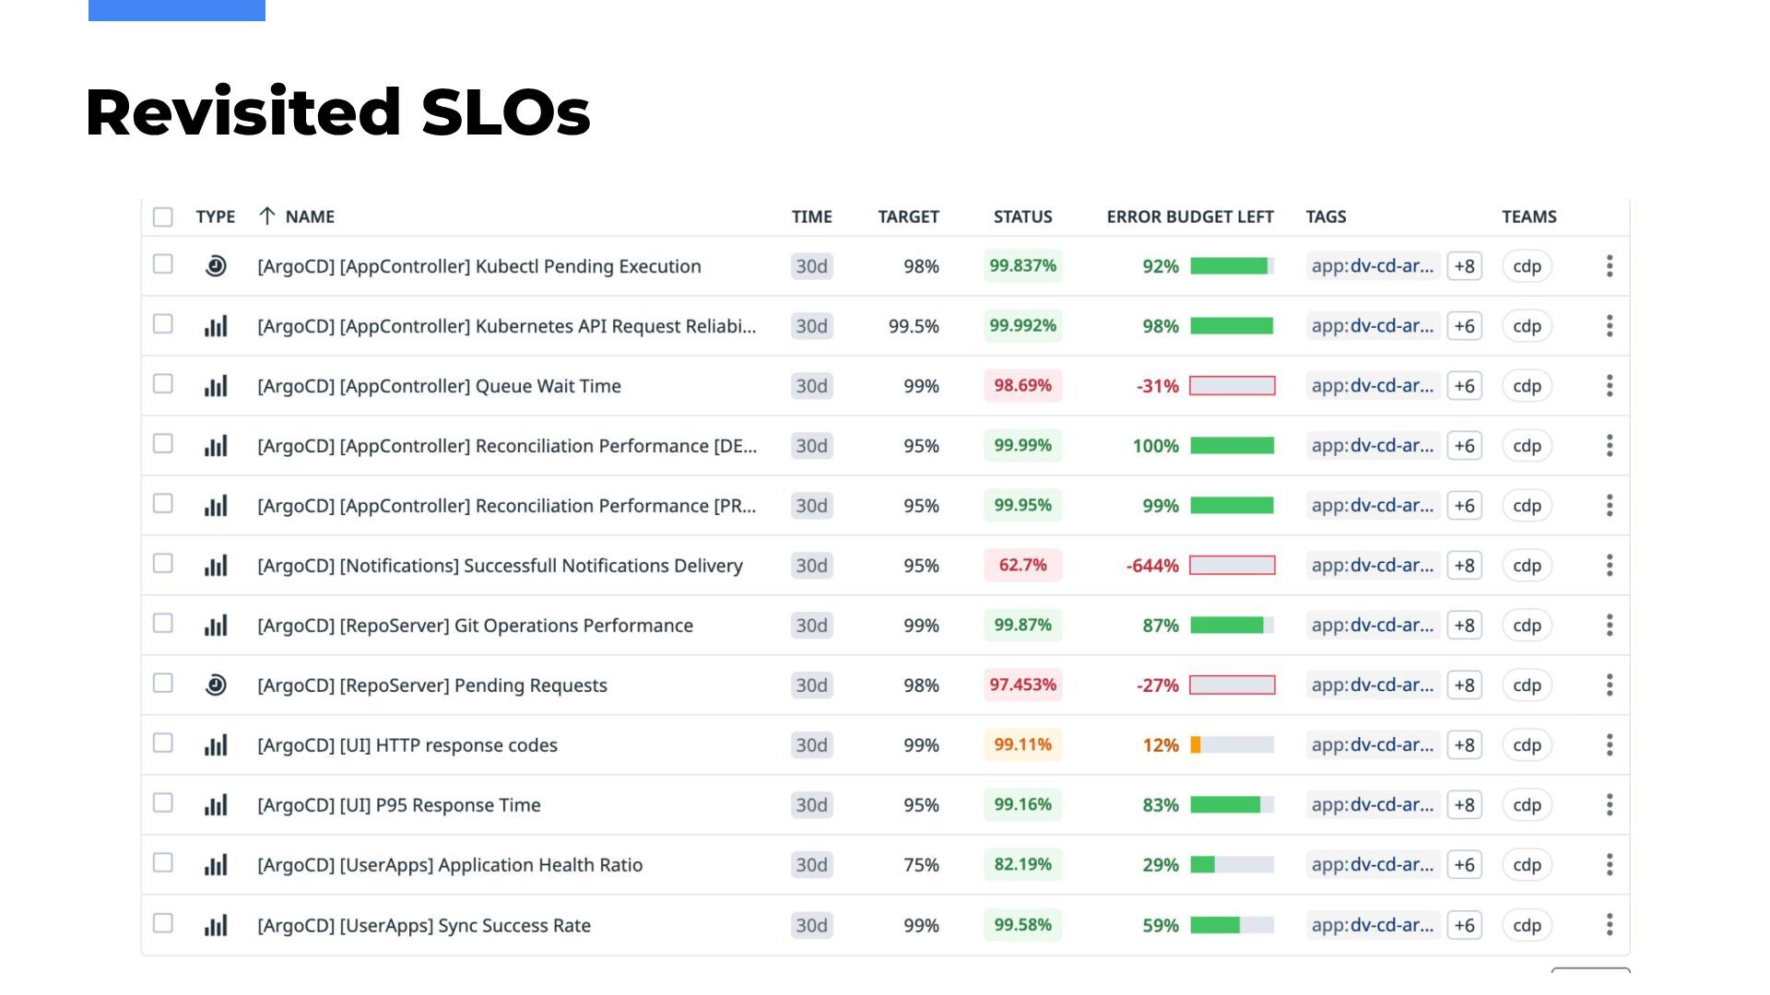Open the kebab menu for Sync Success Rate
Viewport: 1770px width, 995px height.
point(1610,925)
